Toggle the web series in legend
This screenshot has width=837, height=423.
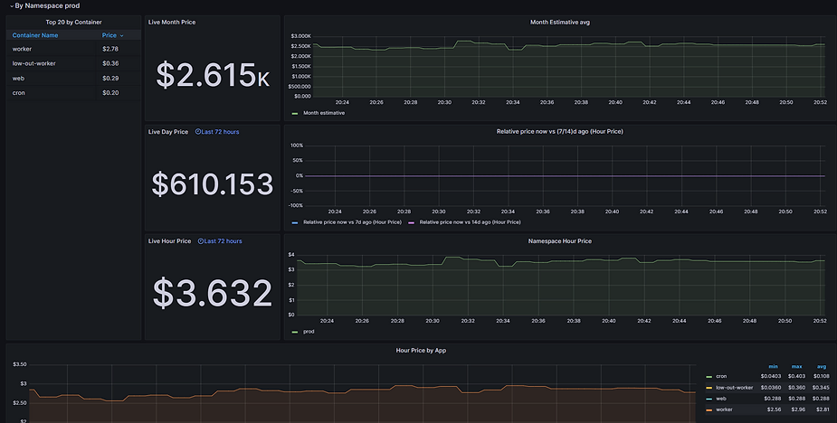[x=720, y=399]
